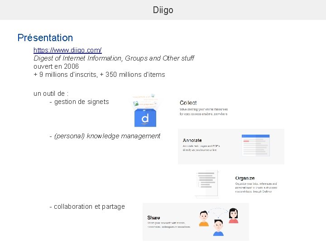Click the '- gestion de signets' bullet
This screenshot has height=244, width=326.
pos(79,102)
